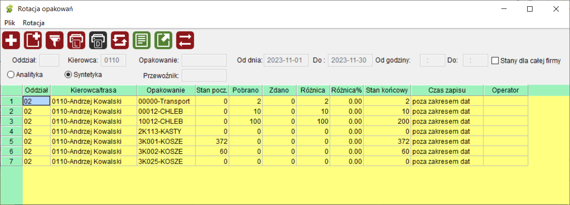Click the Od dnia date field
The width and height of the screenshot is (570, 205).
[286, 60]
